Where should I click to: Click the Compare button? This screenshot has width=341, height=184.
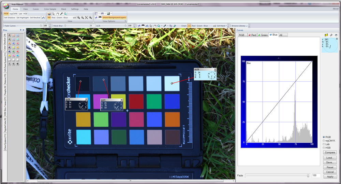tap(330, 153)
